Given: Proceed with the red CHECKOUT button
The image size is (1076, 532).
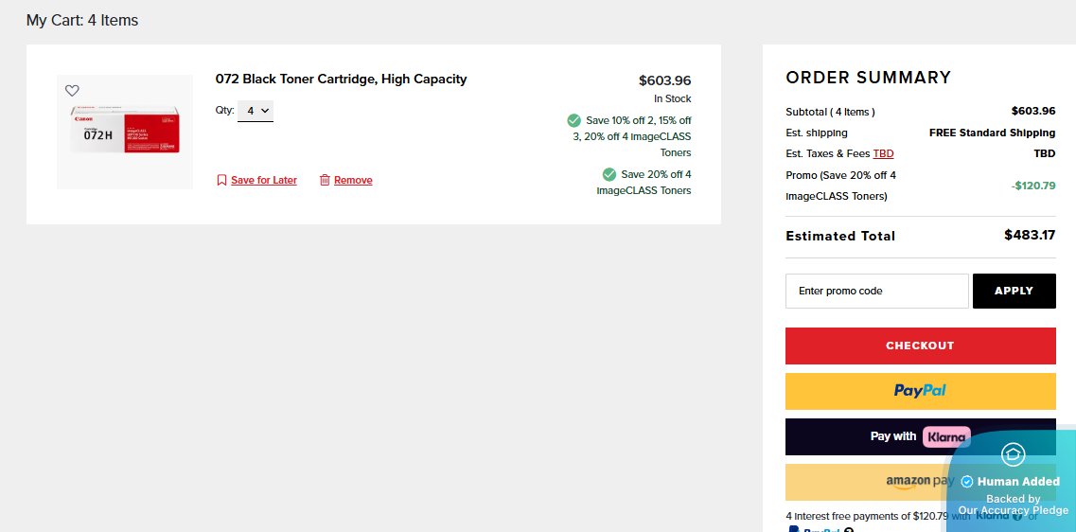Looking at the screenshot, I should (920, 346).
